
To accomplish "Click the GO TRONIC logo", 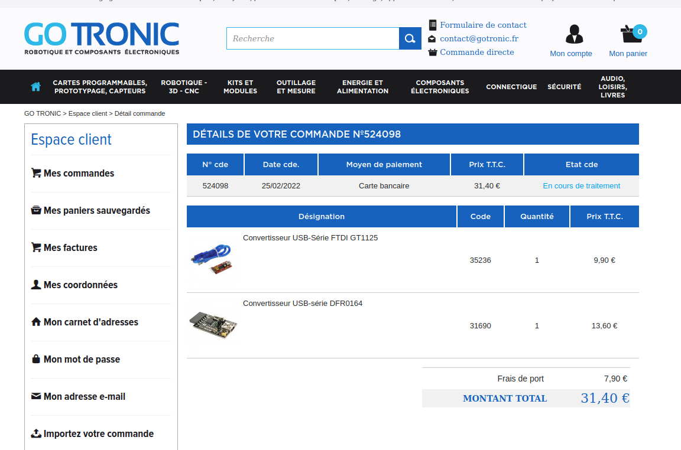I will 102,38.
